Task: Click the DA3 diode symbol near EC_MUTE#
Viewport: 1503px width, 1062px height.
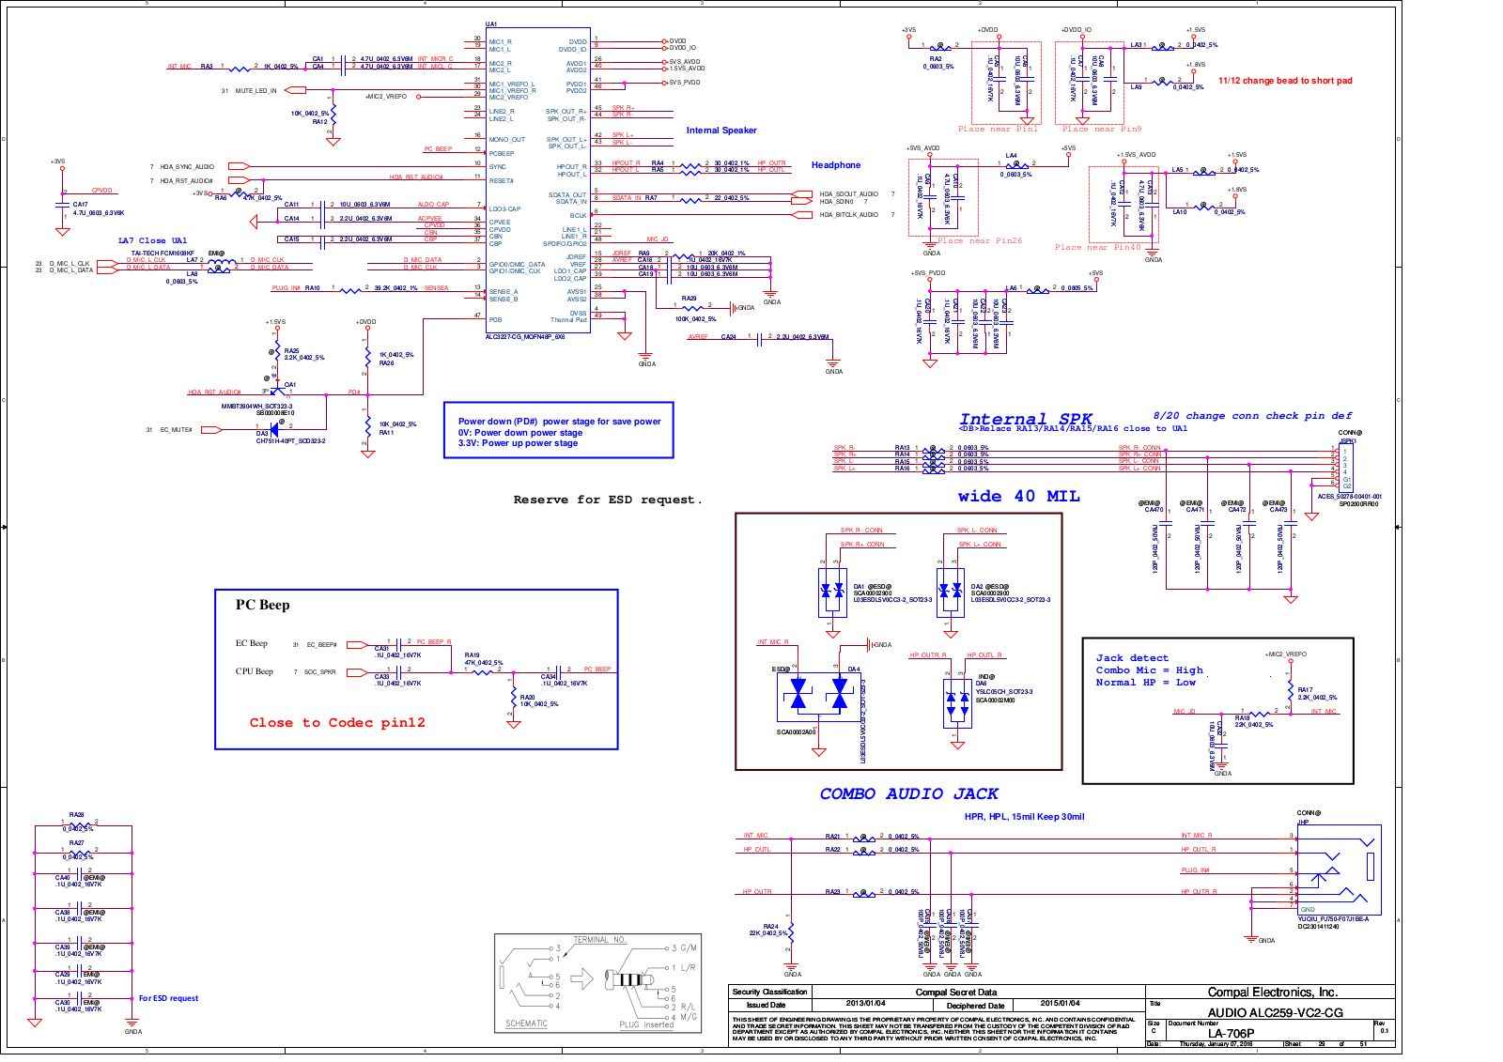Action: [272, 430]
